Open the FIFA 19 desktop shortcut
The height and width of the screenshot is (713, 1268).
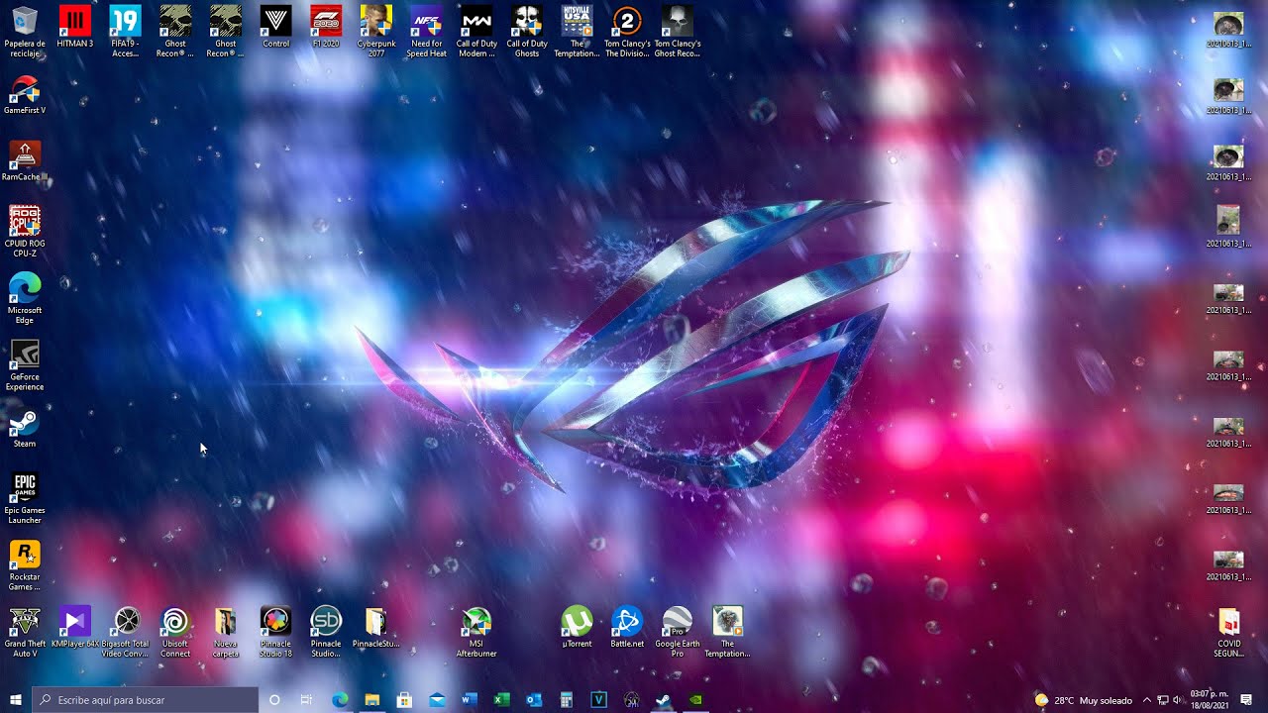coord(125,32)
